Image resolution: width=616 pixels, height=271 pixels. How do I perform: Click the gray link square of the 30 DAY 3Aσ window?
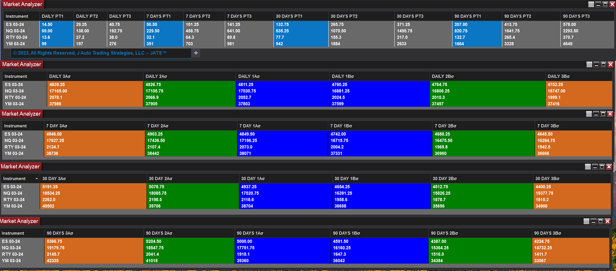tap(588, 167)
